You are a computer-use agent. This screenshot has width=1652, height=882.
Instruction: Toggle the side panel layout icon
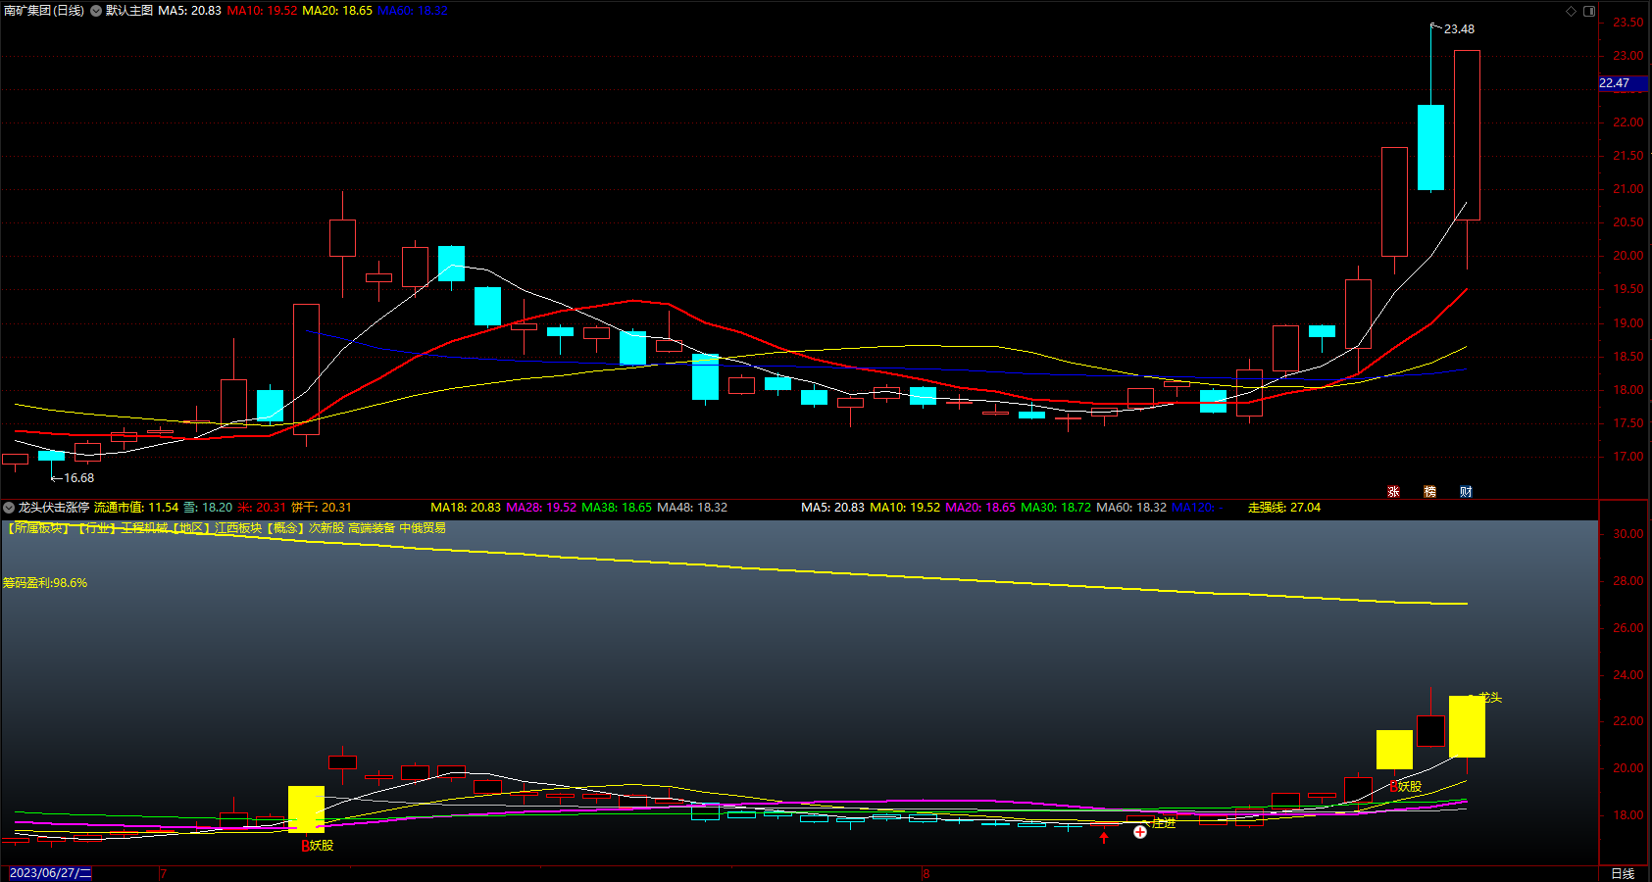[1589, 11]
